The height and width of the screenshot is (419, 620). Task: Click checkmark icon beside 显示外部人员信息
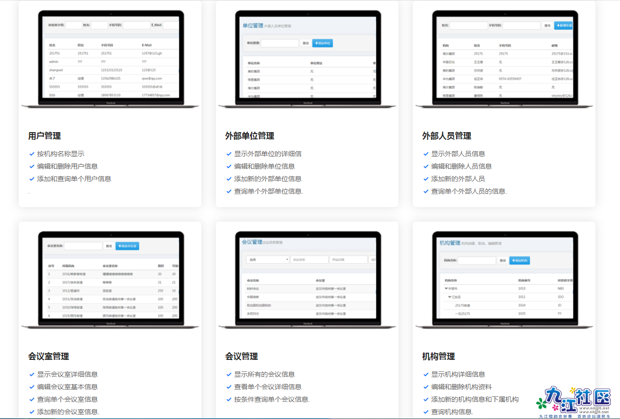(x=426, y=154)
